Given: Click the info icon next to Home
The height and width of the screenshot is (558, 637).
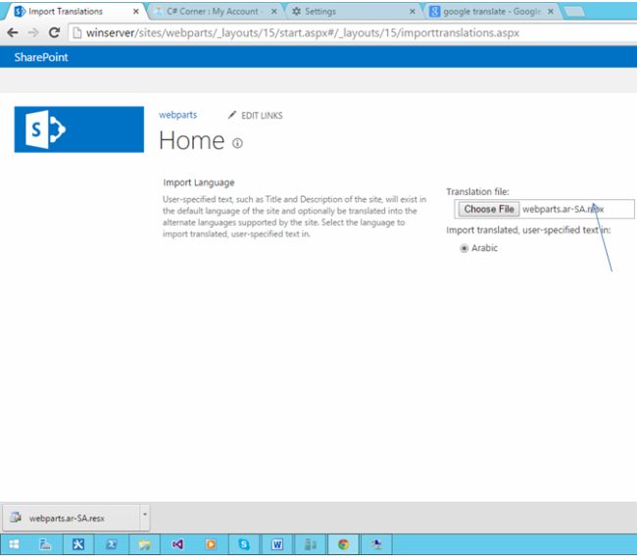Looking at the screenshot, I should (237, 143).
